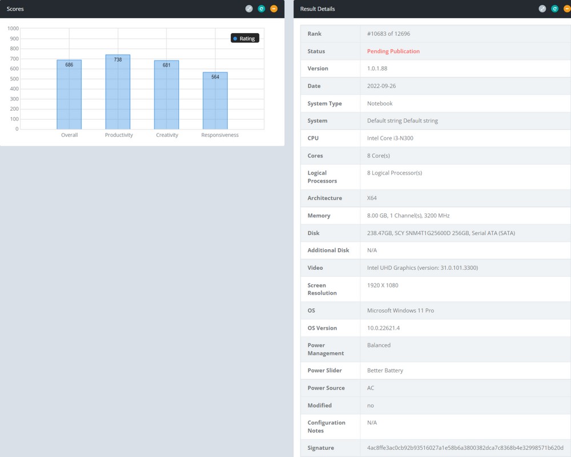Click the Signature row label
The image size is (571, 457).
320,448
